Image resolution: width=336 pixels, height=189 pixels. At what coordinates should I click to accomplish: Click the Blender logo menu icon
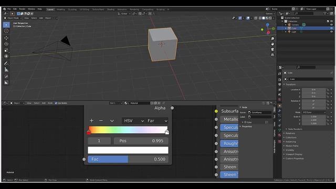point(5,9)
